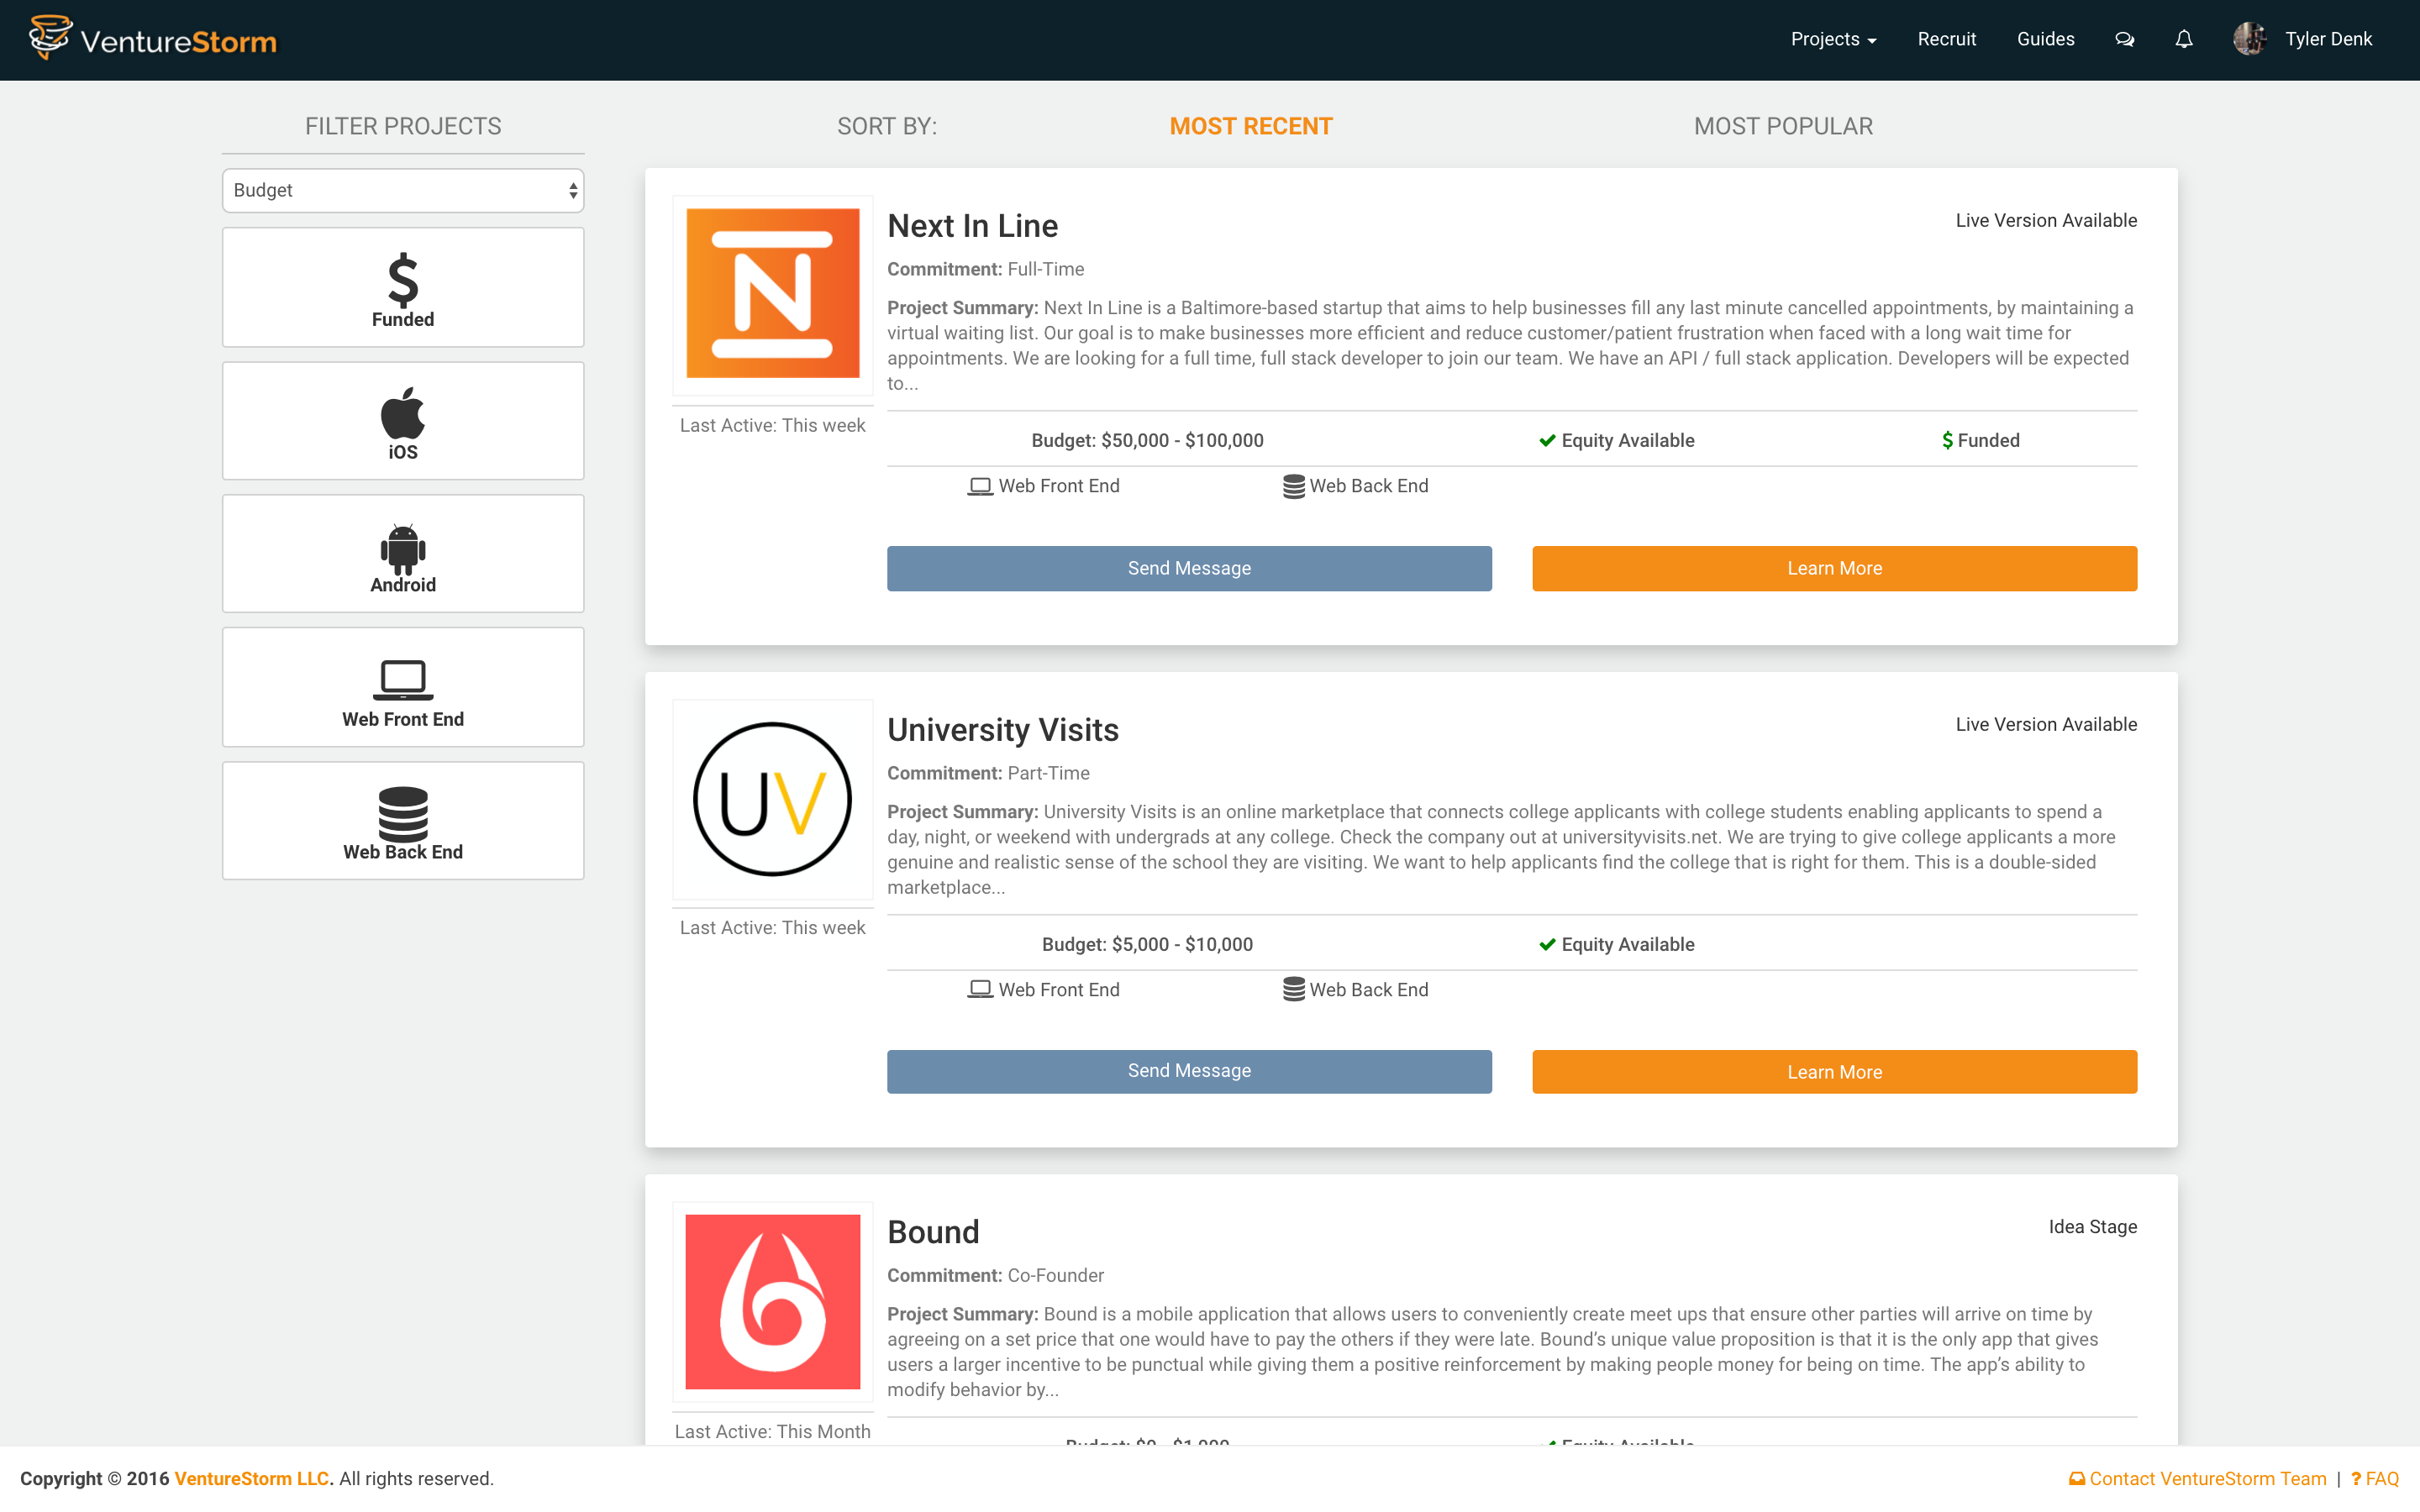Filter by Web Back End database icon
The width and height of the screenshot is (2420, 1512).
403,821
